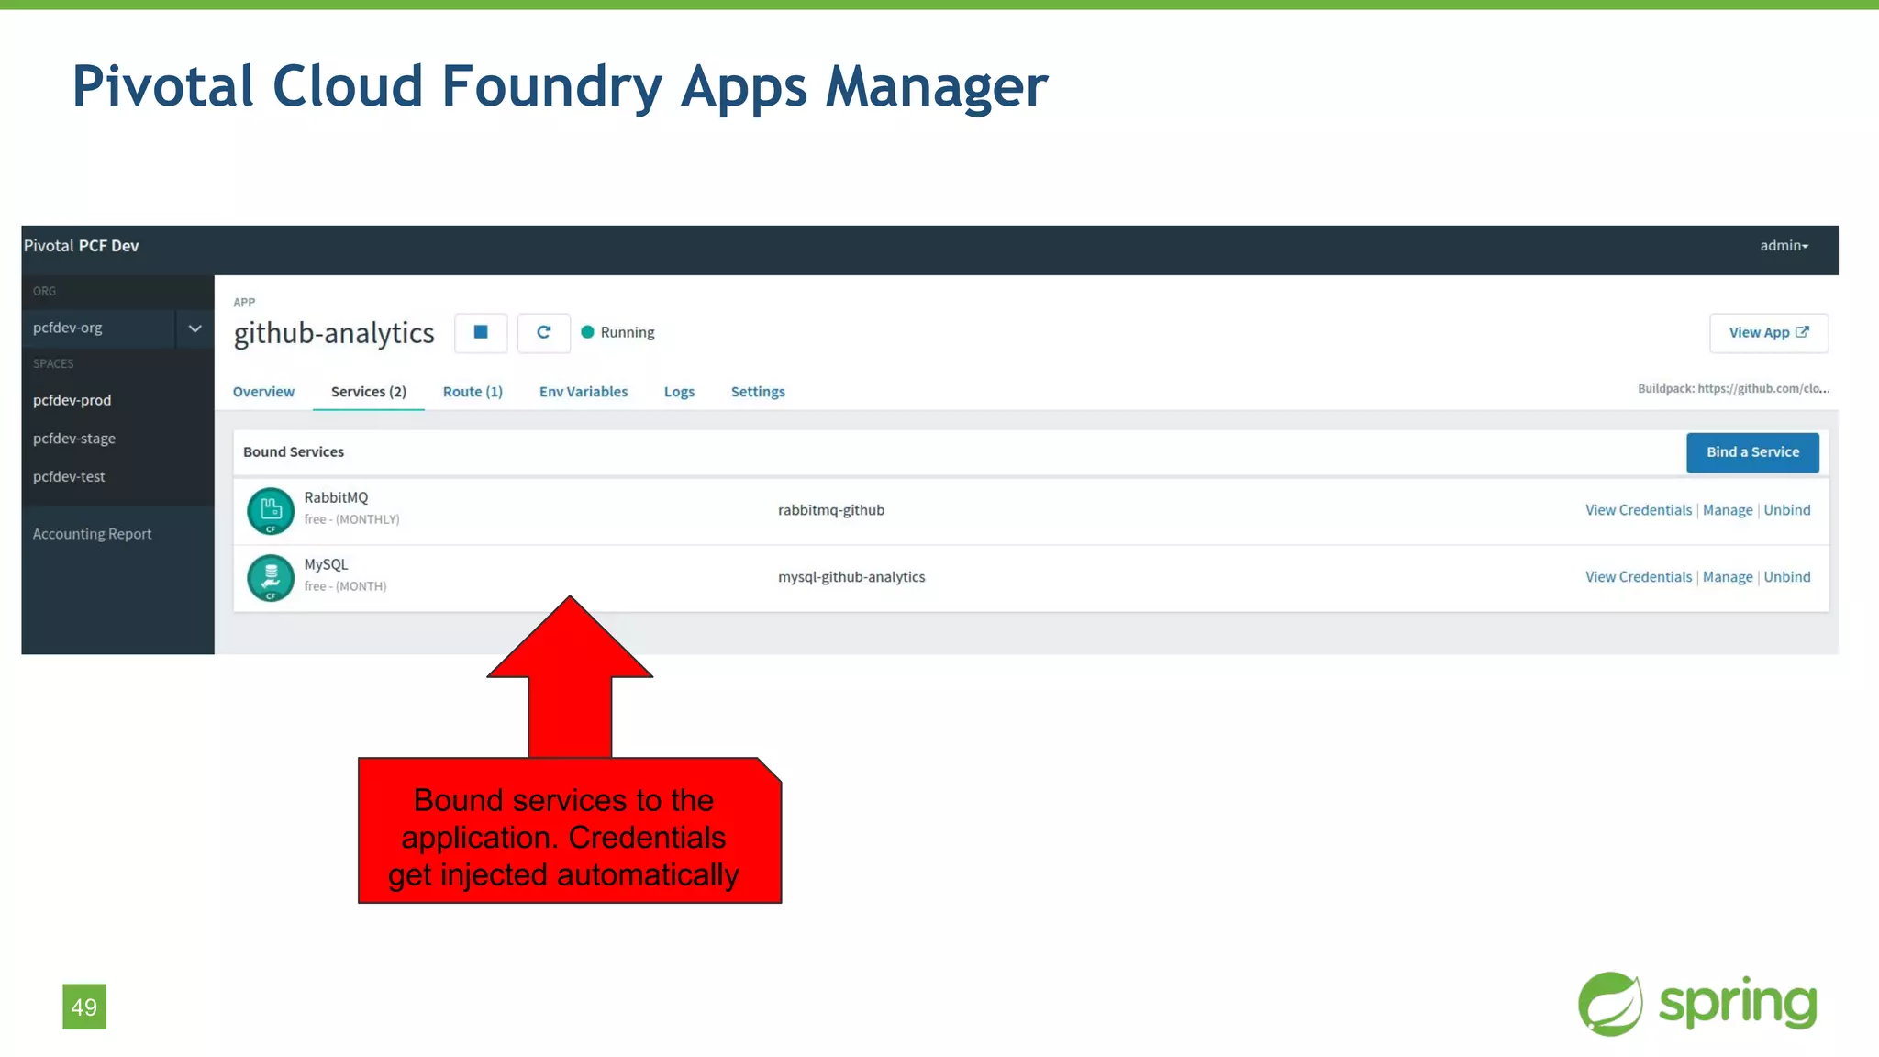The image size is (1879, 1057).
Task: Manage the rabbitmq-github service
Action: (x=1728, y=510)
